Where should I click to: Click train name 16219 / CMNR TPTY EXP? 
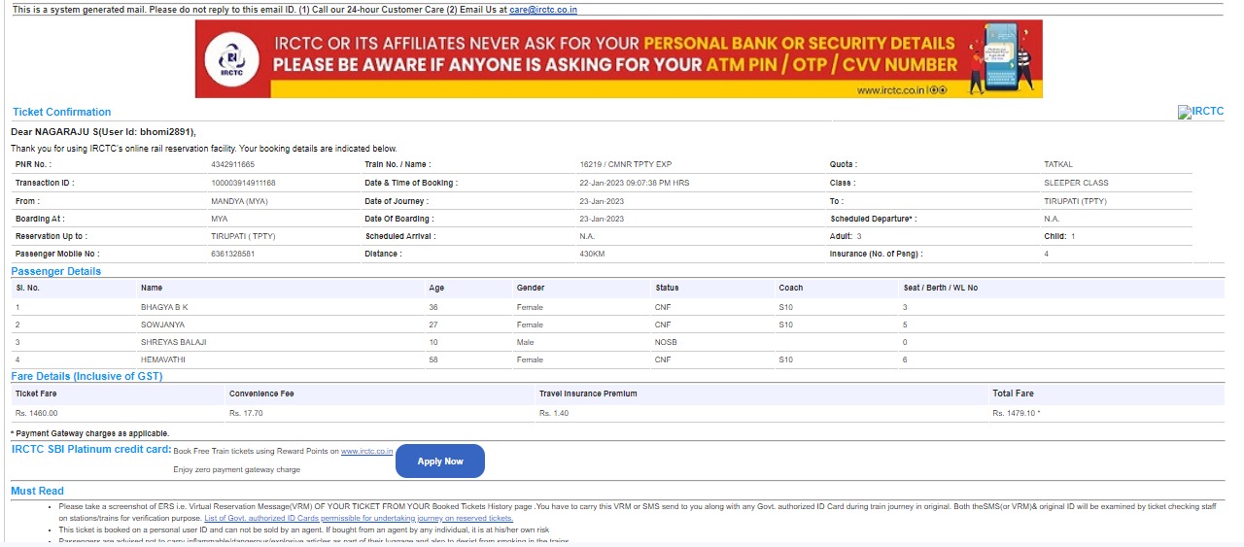tap(625, 165)
